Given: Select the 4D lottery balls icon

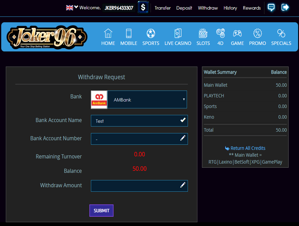Looking at the screenshot, I should (220, 33).
